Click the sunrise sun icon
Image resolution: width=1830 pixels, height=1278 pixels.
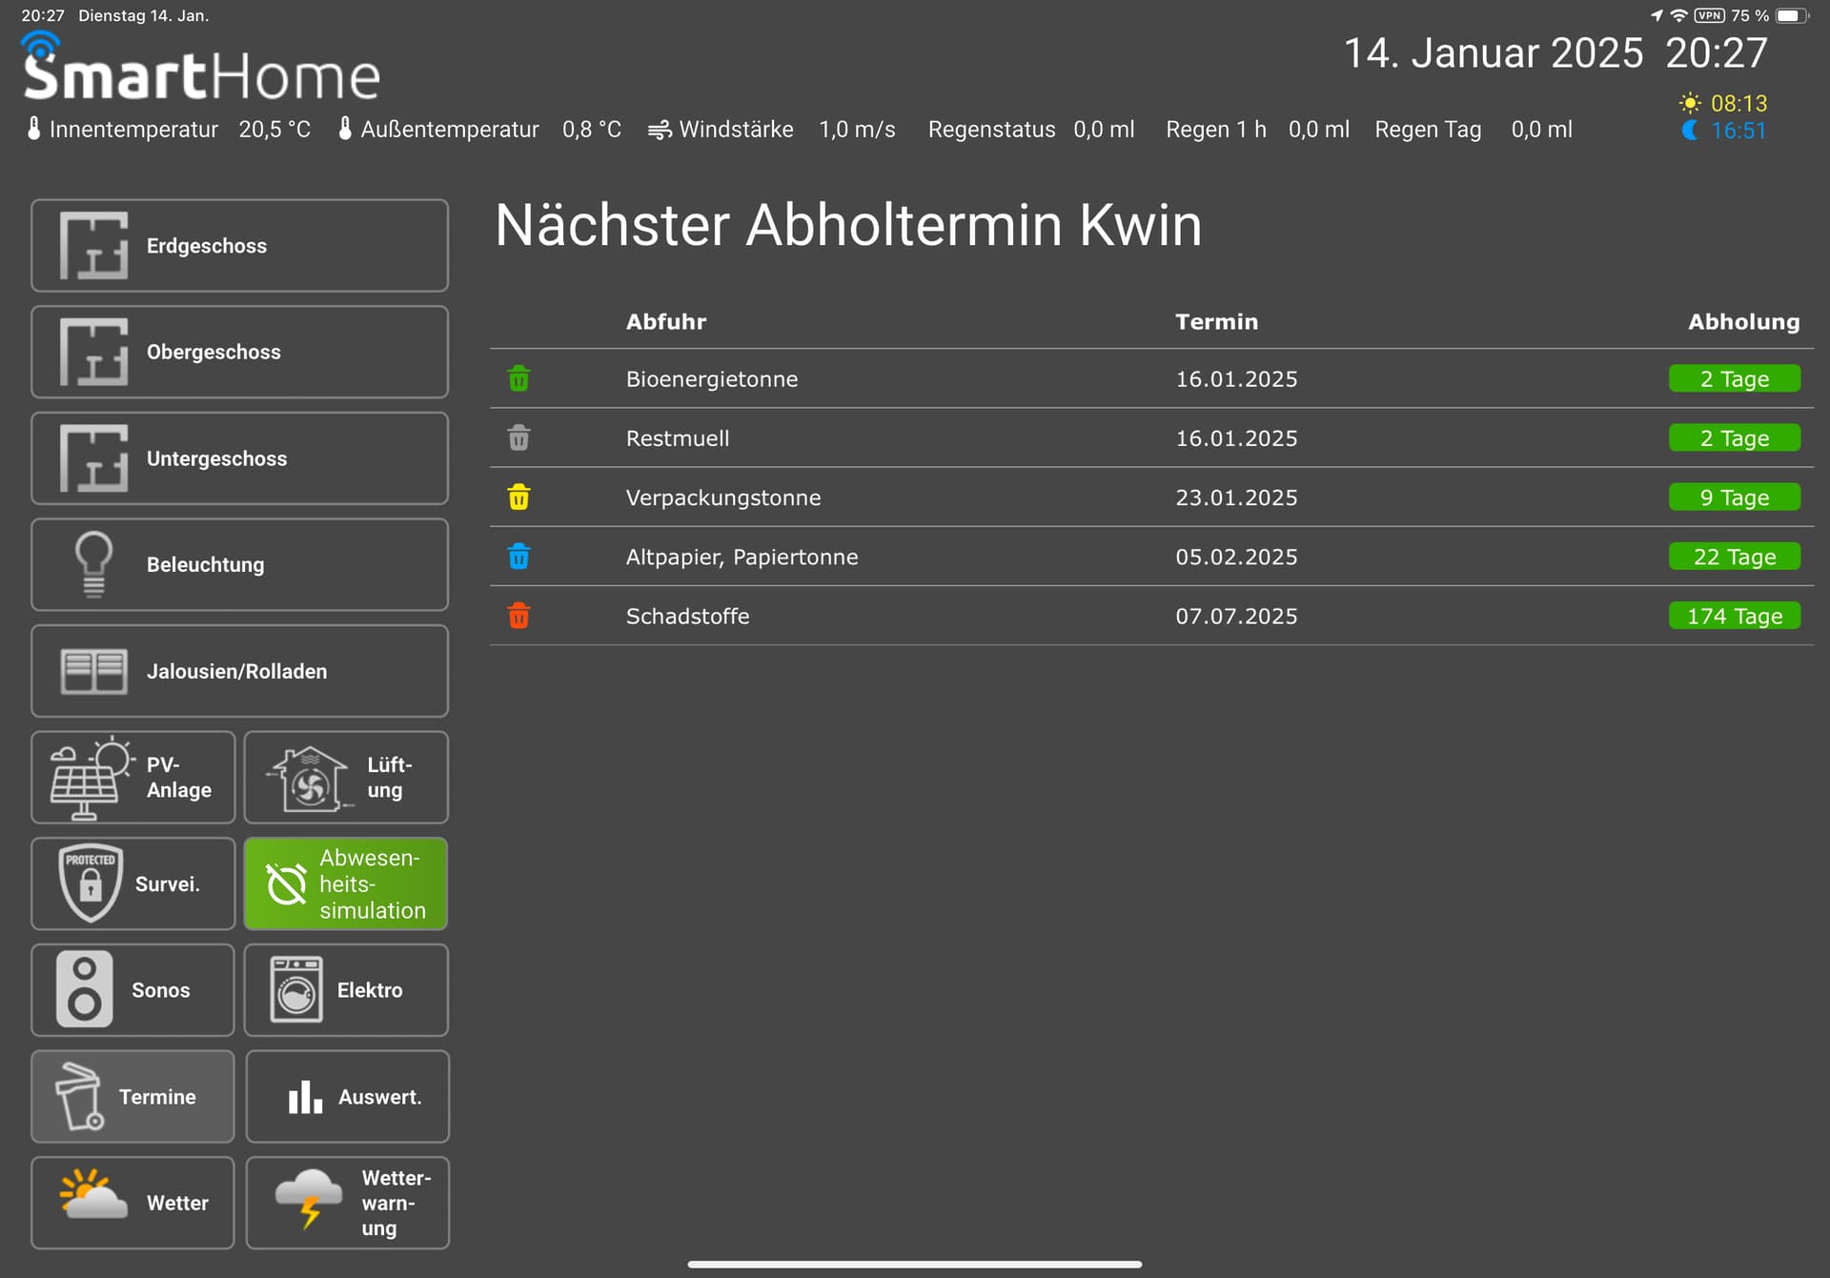pyautogui.click(x=1690, y=103)
